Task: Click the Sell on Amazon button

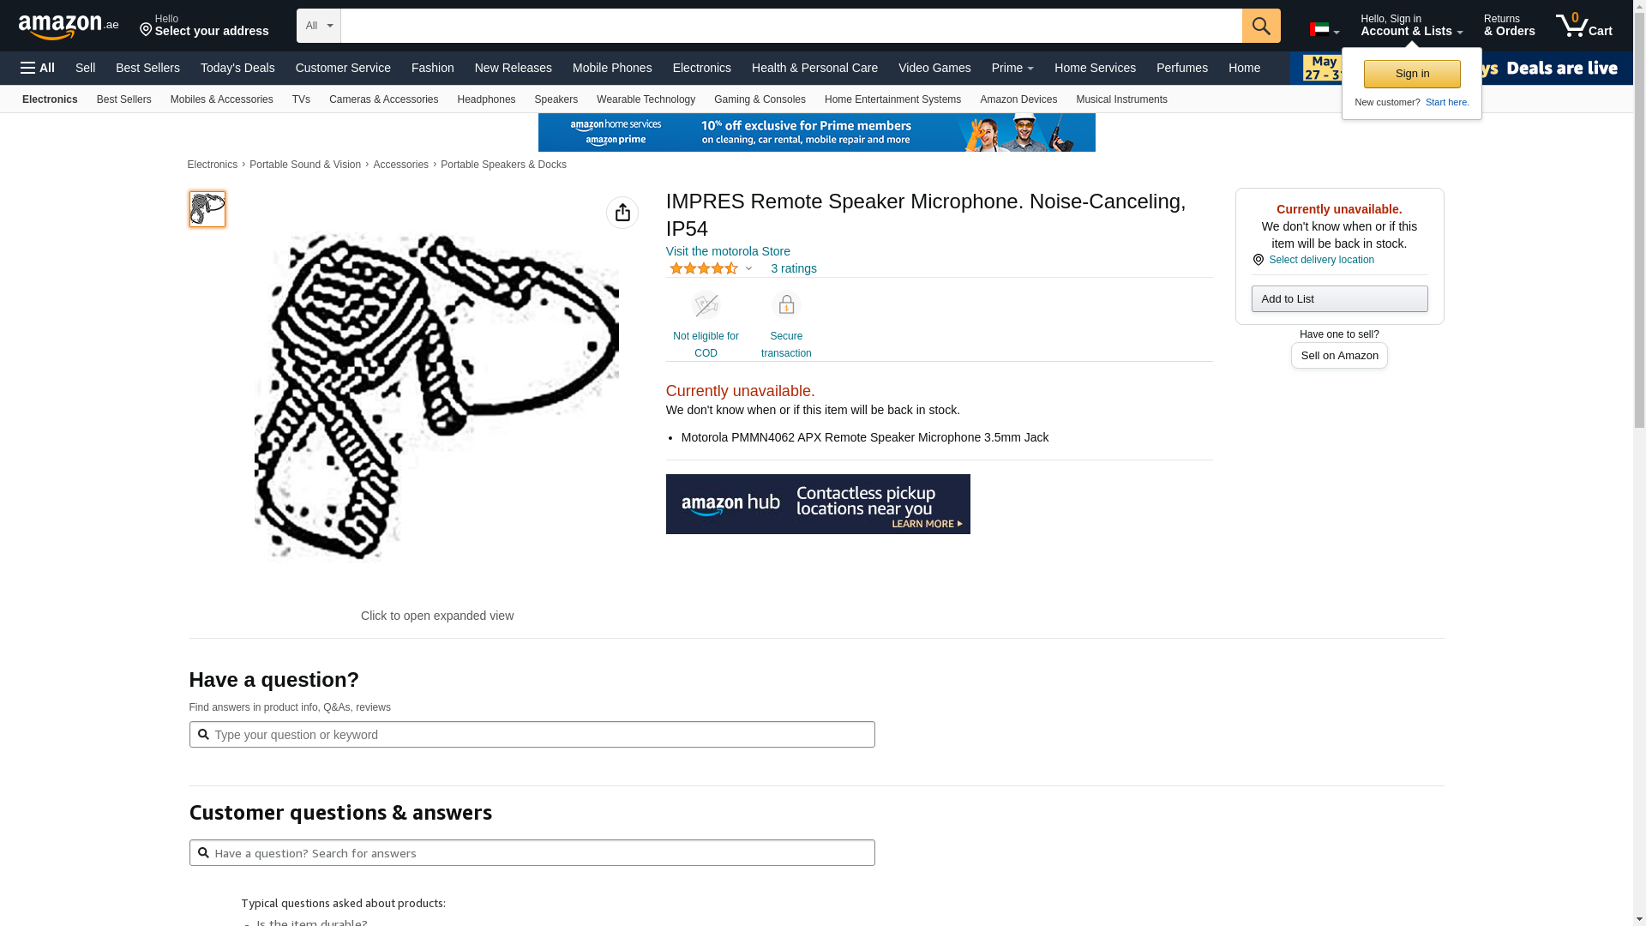Action: [x=1339, y=356]
